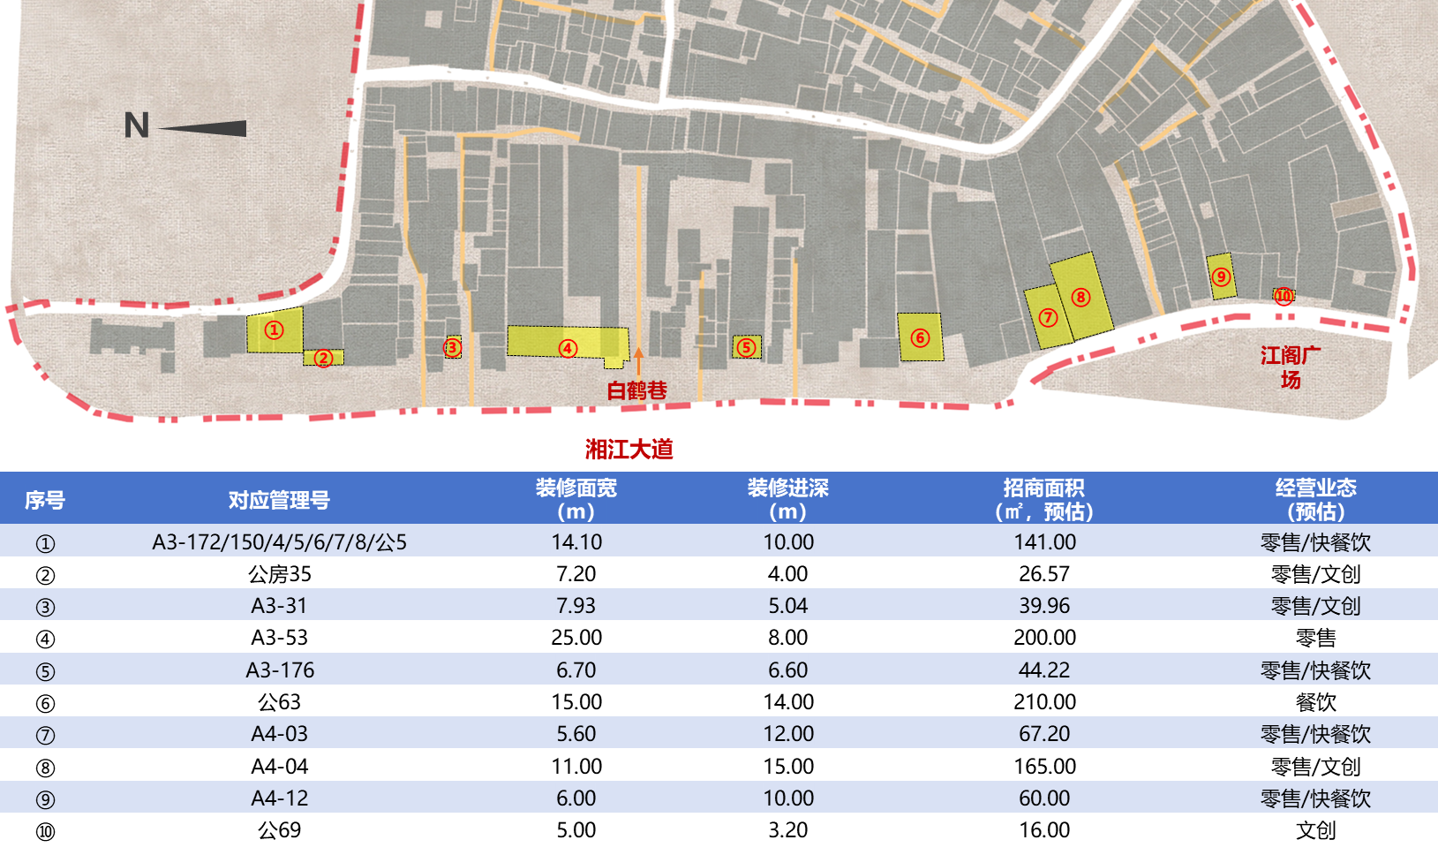Click map marker ④ on the long yellow plot

[568, 348]
